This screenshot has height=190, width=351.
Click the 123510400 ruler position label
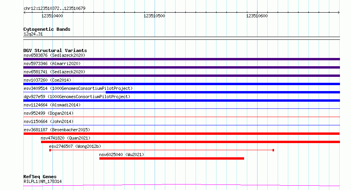[52, 16]
